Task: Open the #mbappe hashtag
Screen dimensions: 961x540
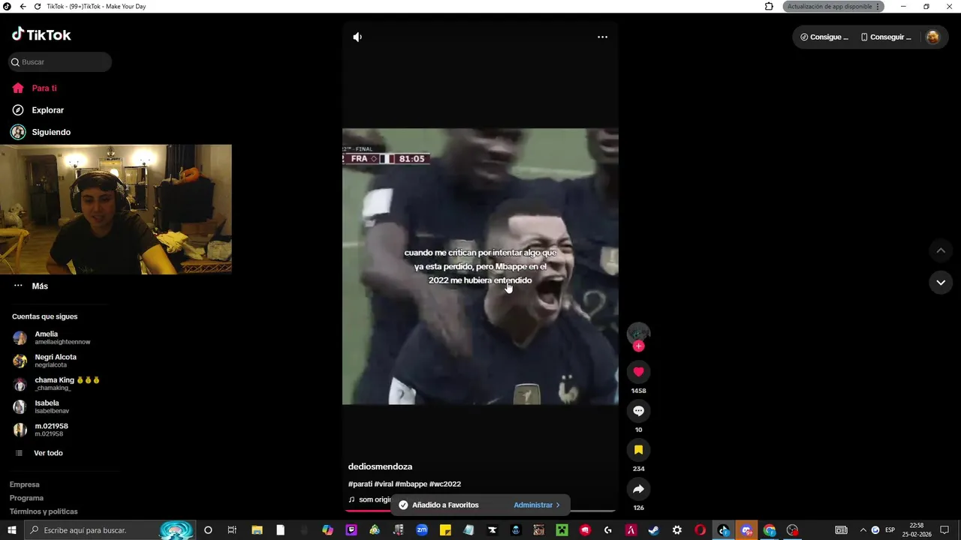Action: (x=411, y=484)
